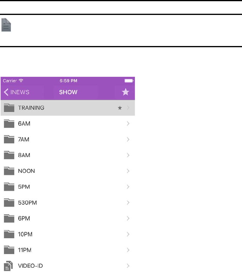The height and width of the screenshot is (274, 242).
Task: Select the 7AM label
Action: pyautogui.click(x=24, y=139)
